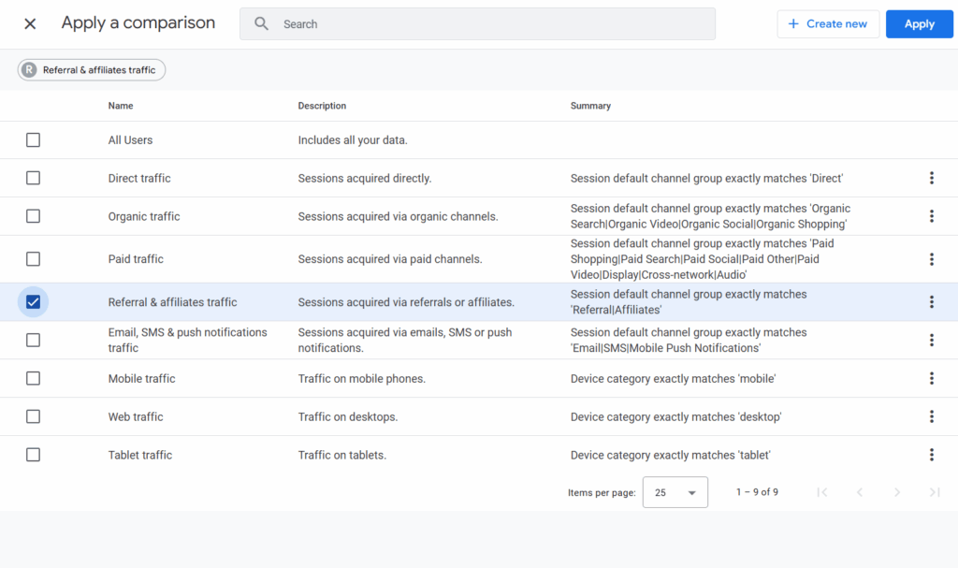Open more options for Tablet traffic
Viewport: 958px width, 568px height.
point(931,455)
